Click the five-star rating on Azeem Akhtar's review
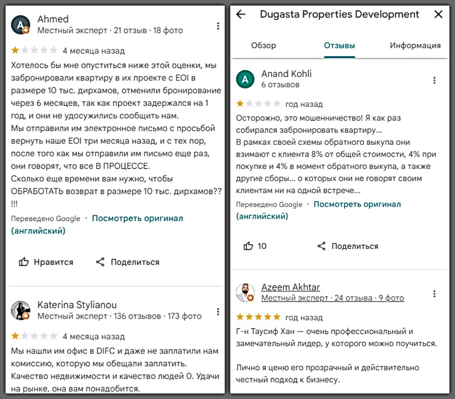The height and width of the screenshot is (399, 455). click(259, 317)
